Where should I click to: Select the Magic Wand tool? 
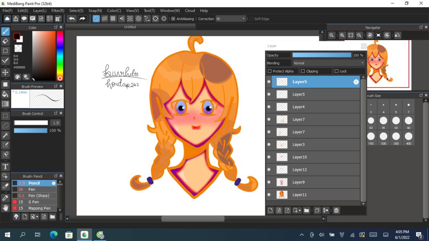pos(5,135)
